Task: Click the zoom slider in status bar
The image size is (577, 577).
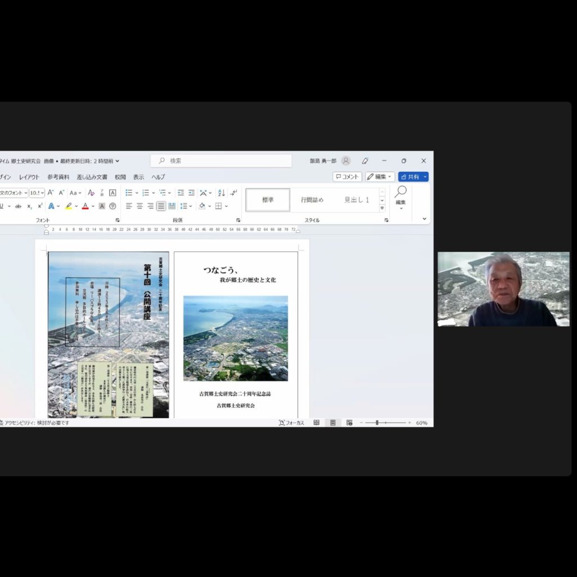Action: (385, 423)
